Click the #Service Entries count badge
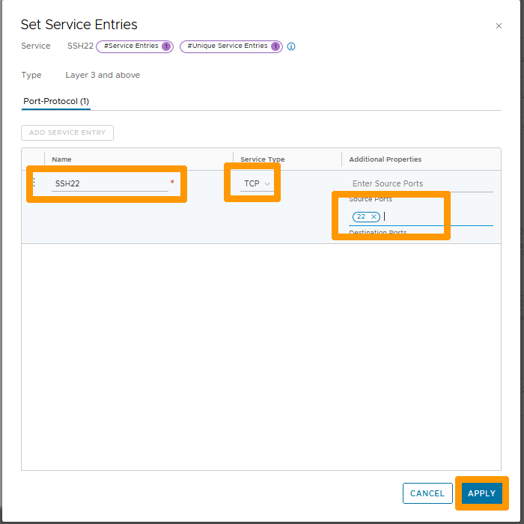This screenshot has height=524, width=524. (166, 46)
